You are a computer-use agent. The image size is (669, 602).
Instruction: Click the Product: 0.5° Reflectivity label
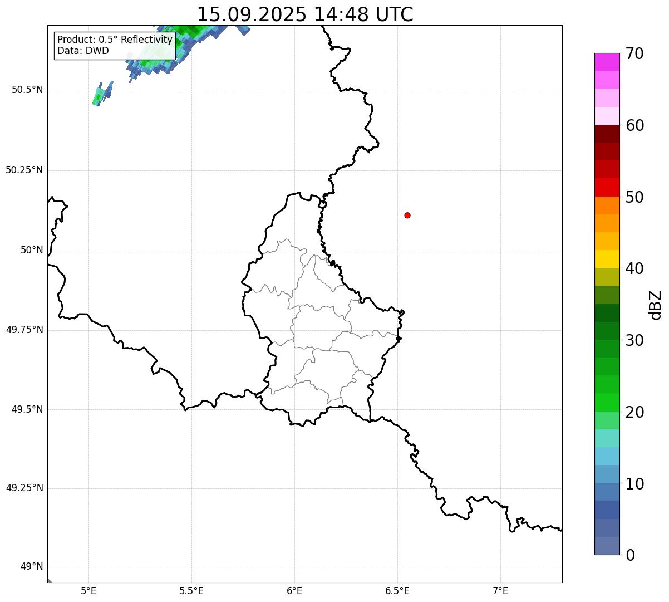pyautogui.click(x=115, y=40)
